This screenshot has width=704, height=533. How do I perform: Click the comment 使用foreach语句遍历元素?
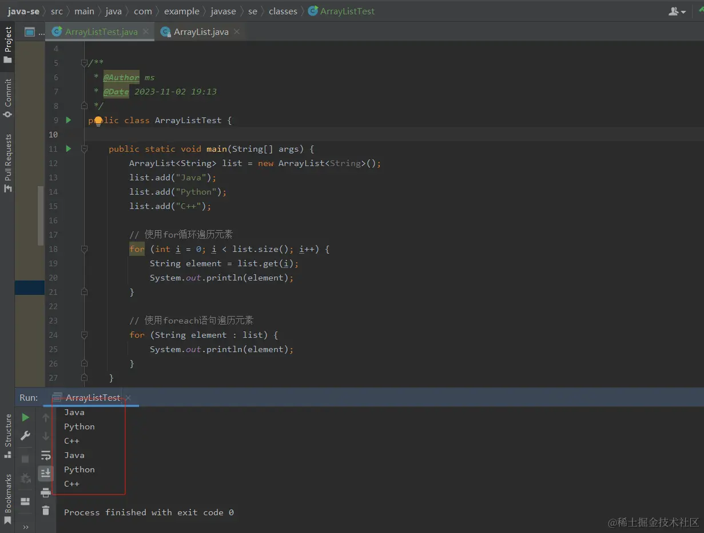(x=192, y=321)
